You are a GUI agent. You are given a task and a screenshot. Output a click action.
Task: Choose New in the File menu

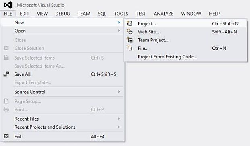pos(62,23)
